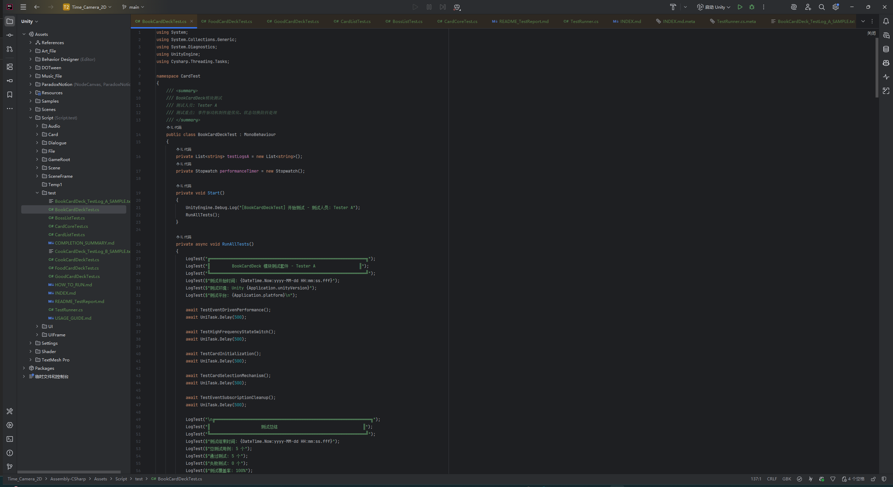Open the Database tool window

pyautogui.click(x=886, y=49)
